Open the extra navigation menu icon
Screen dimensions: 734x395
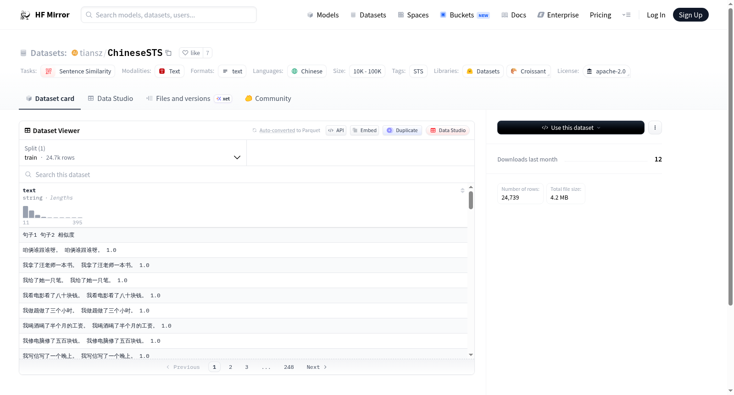tap(626, 15)
